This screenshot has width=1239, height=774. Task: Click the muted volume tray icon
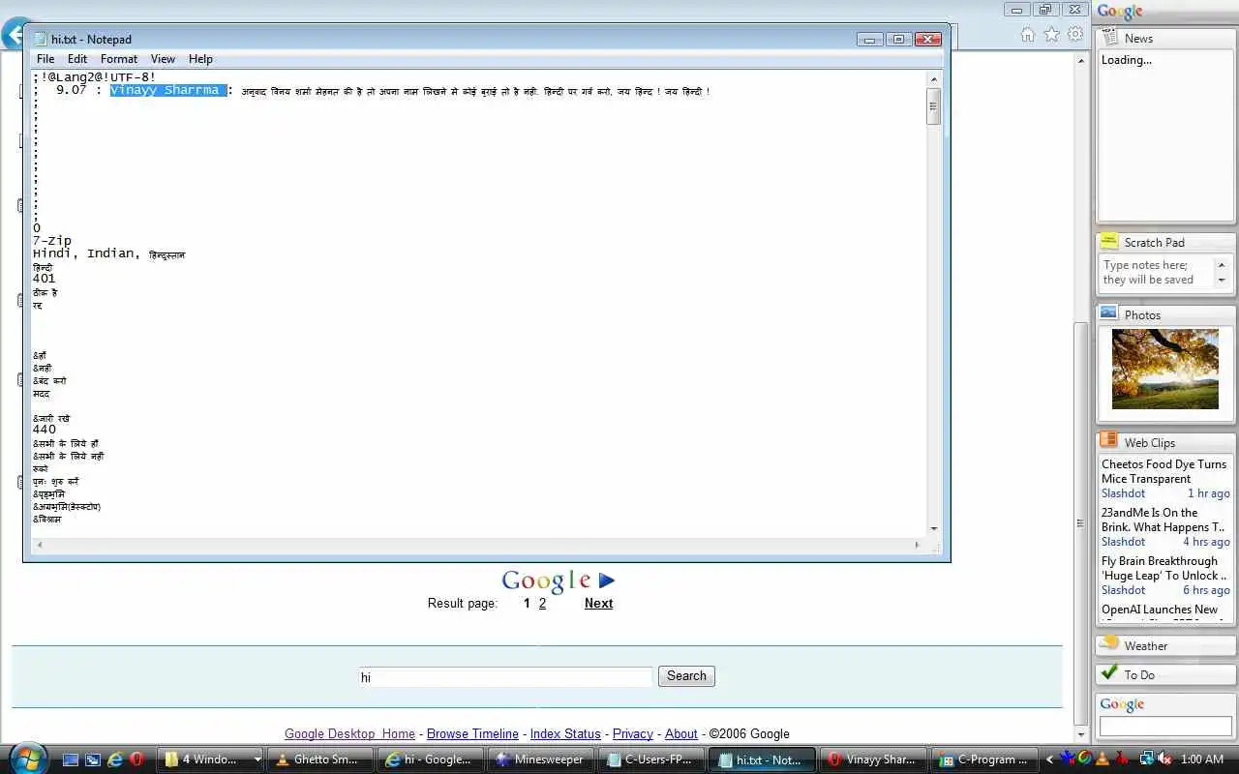(1165, 759)
